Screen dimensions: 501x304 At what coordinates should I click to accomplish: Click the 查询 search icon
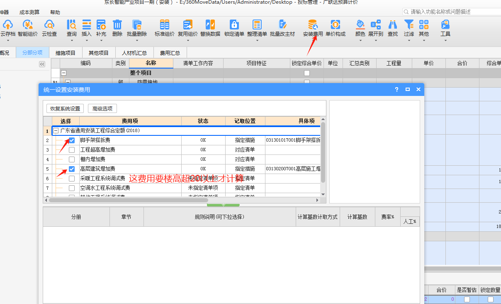point(72,25)
